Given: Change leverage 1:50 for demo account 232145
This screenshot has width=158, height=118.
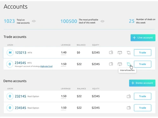Looking at the screenshot, I should click(64, 96).
